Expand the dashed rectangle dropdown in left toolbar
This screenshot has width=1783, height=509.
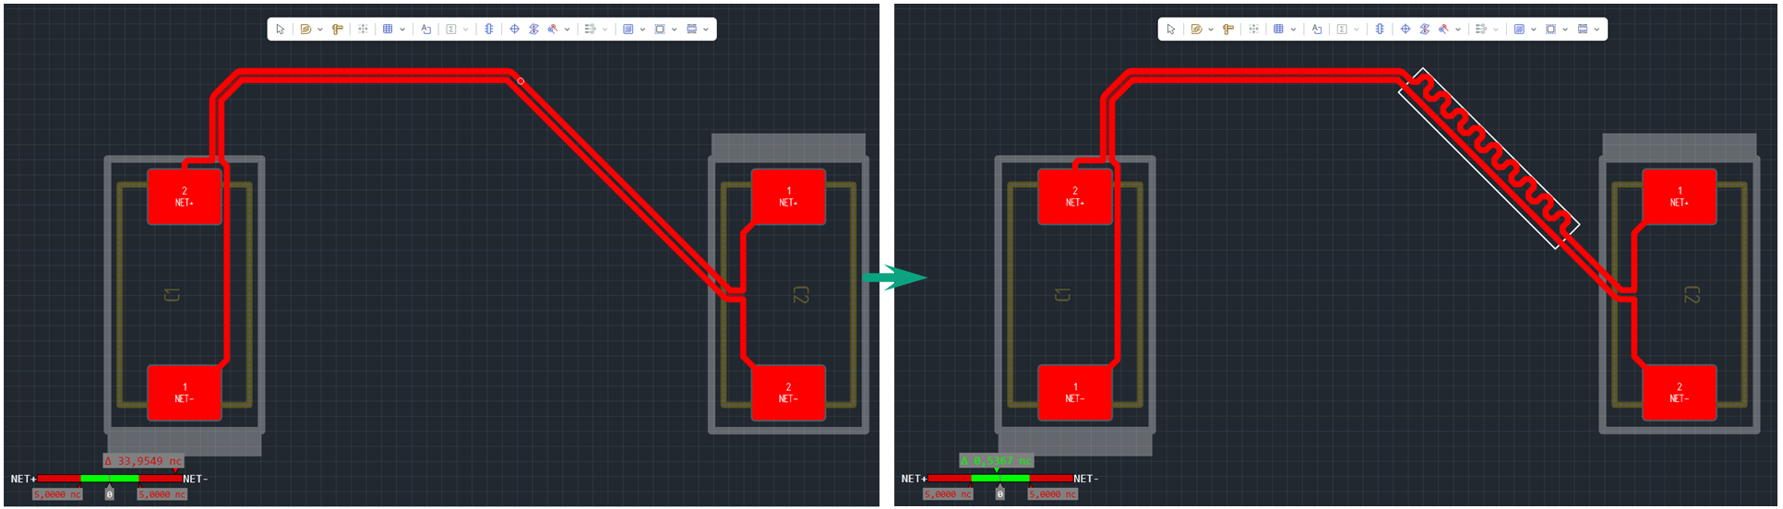point(674,30)
